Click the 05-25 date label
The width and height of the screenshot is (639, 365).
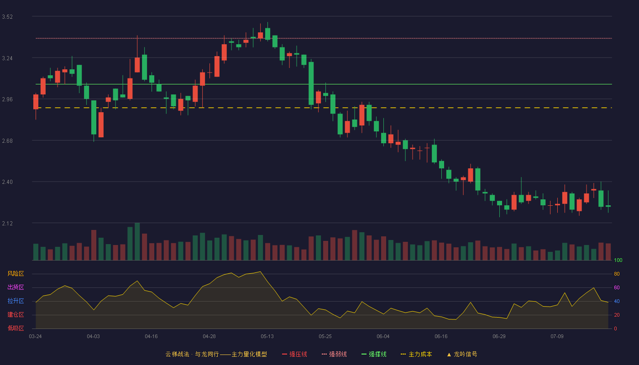[325, 336]
